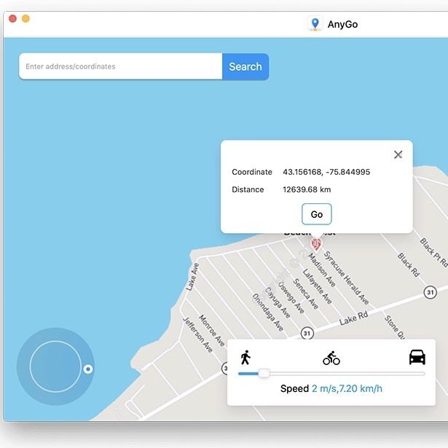This screenshot has width=448, height=448.
Task: Close the window with red button
Action: 12,18
